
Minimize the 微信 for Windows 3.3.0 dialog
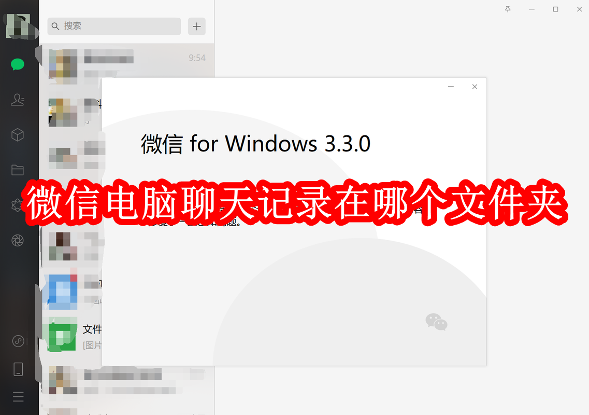[451, 87]
